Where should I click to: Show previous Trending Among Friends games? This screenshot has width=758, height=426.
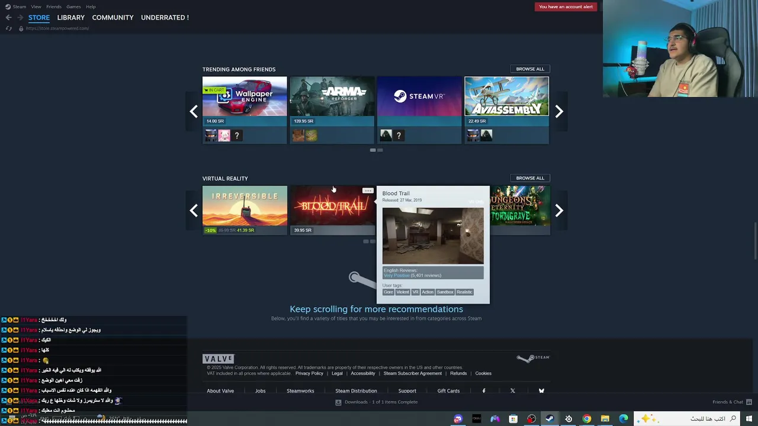(x=194, y=111)
